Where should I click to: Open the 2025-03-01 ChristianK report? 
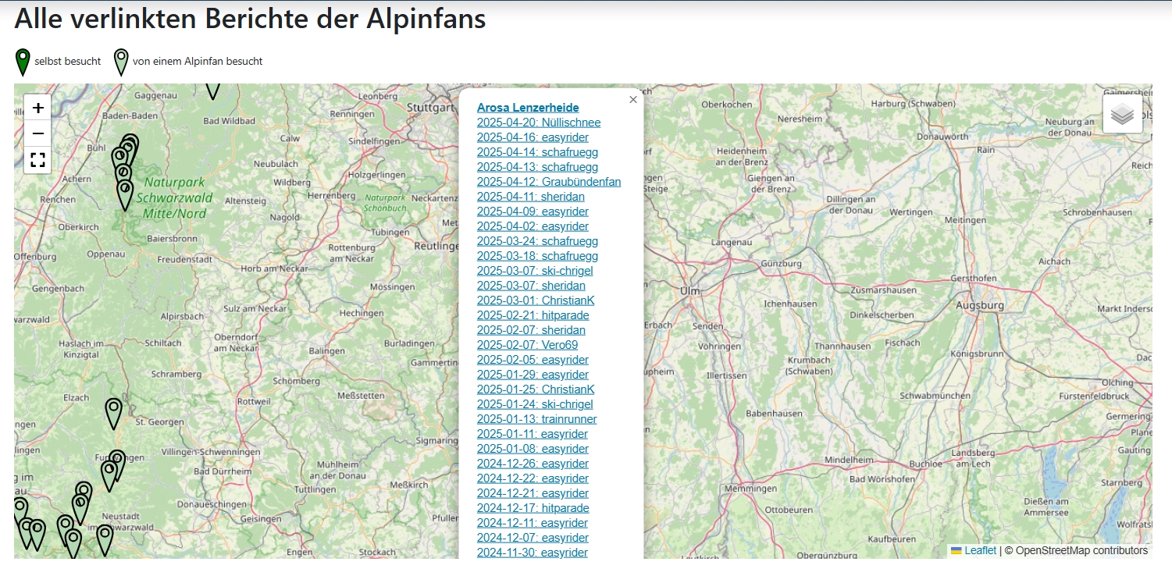(x=536, y=300)
